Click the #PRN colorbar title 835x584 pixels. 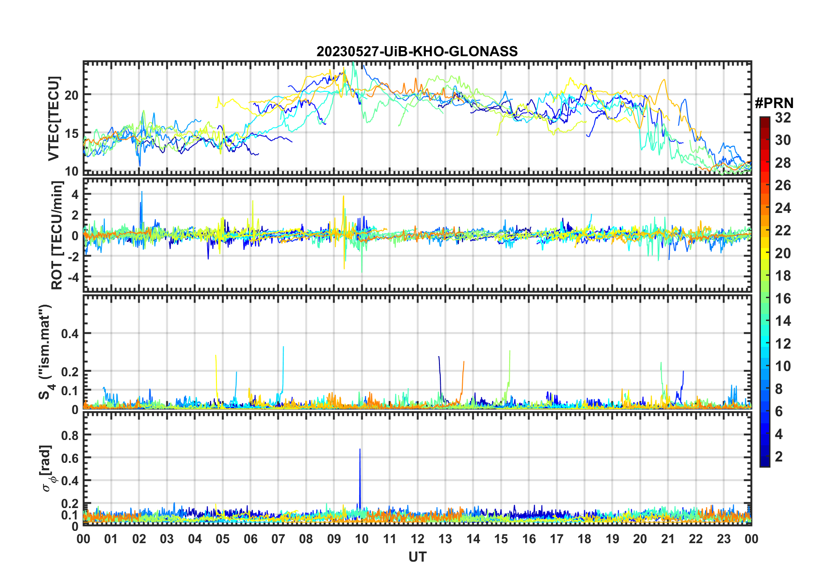pos(774,103)
